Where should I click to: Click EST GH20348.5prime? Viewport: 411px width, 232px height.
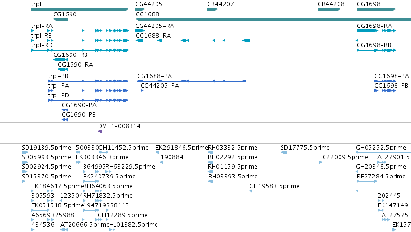pos(383,172)
